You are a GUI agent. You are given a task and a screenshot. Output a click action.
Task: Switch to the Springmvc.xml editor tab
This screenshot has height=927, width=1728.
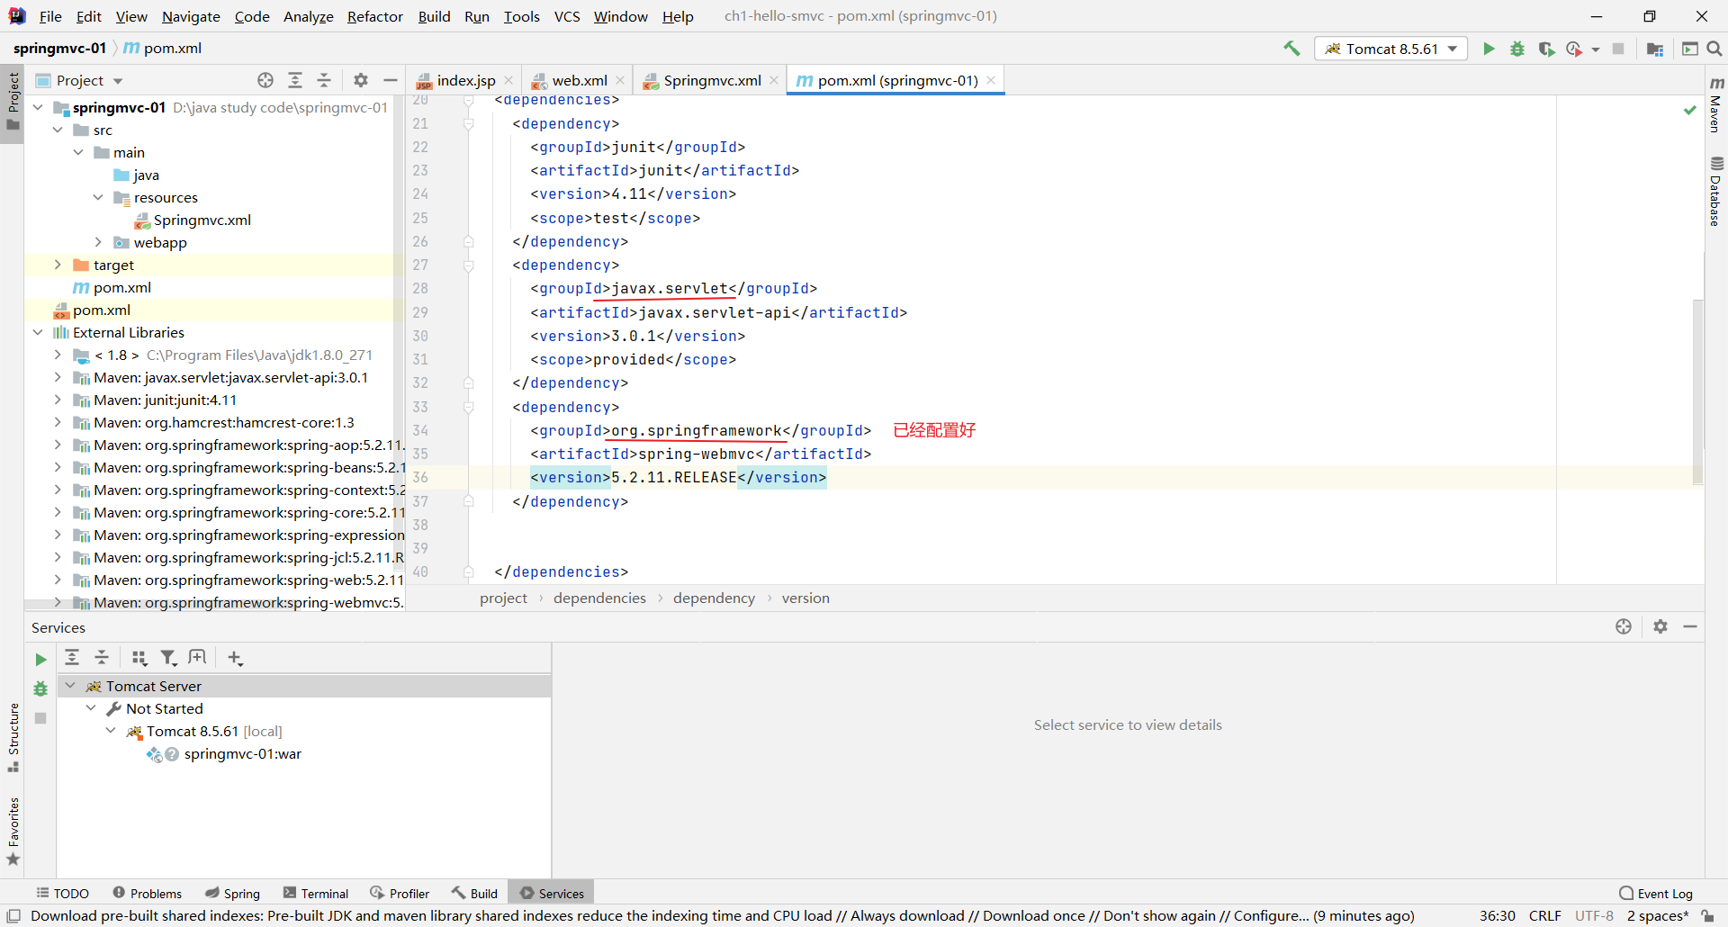712,80
